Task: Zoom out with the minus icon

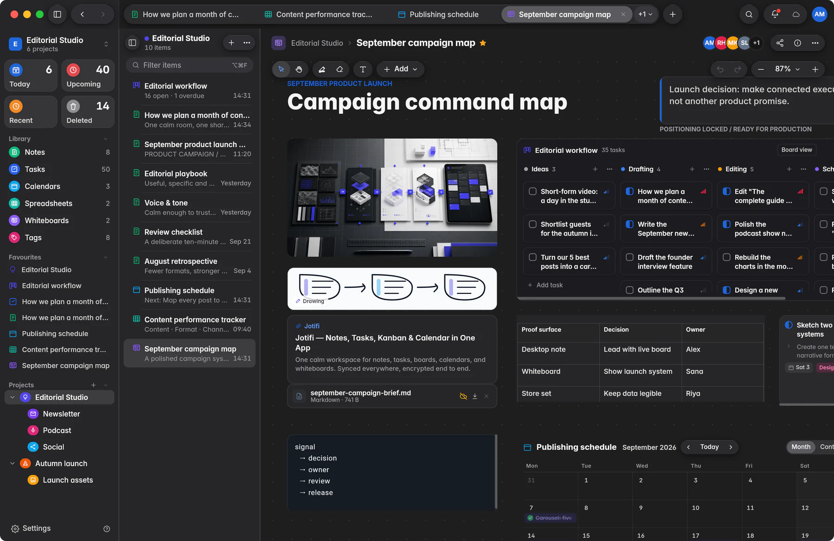Action: pyautogui.click(x=761, y=69)
